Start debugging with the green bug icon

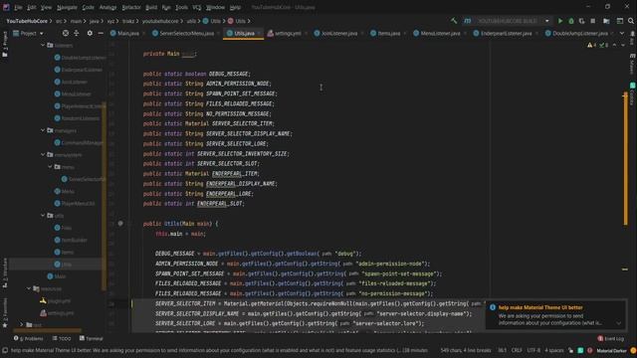571,21
